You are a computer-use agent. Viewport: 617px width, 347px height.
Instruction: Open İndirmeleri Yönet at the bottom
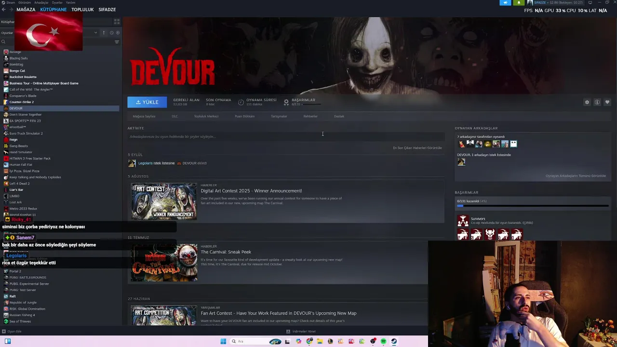tap(301, 332)
